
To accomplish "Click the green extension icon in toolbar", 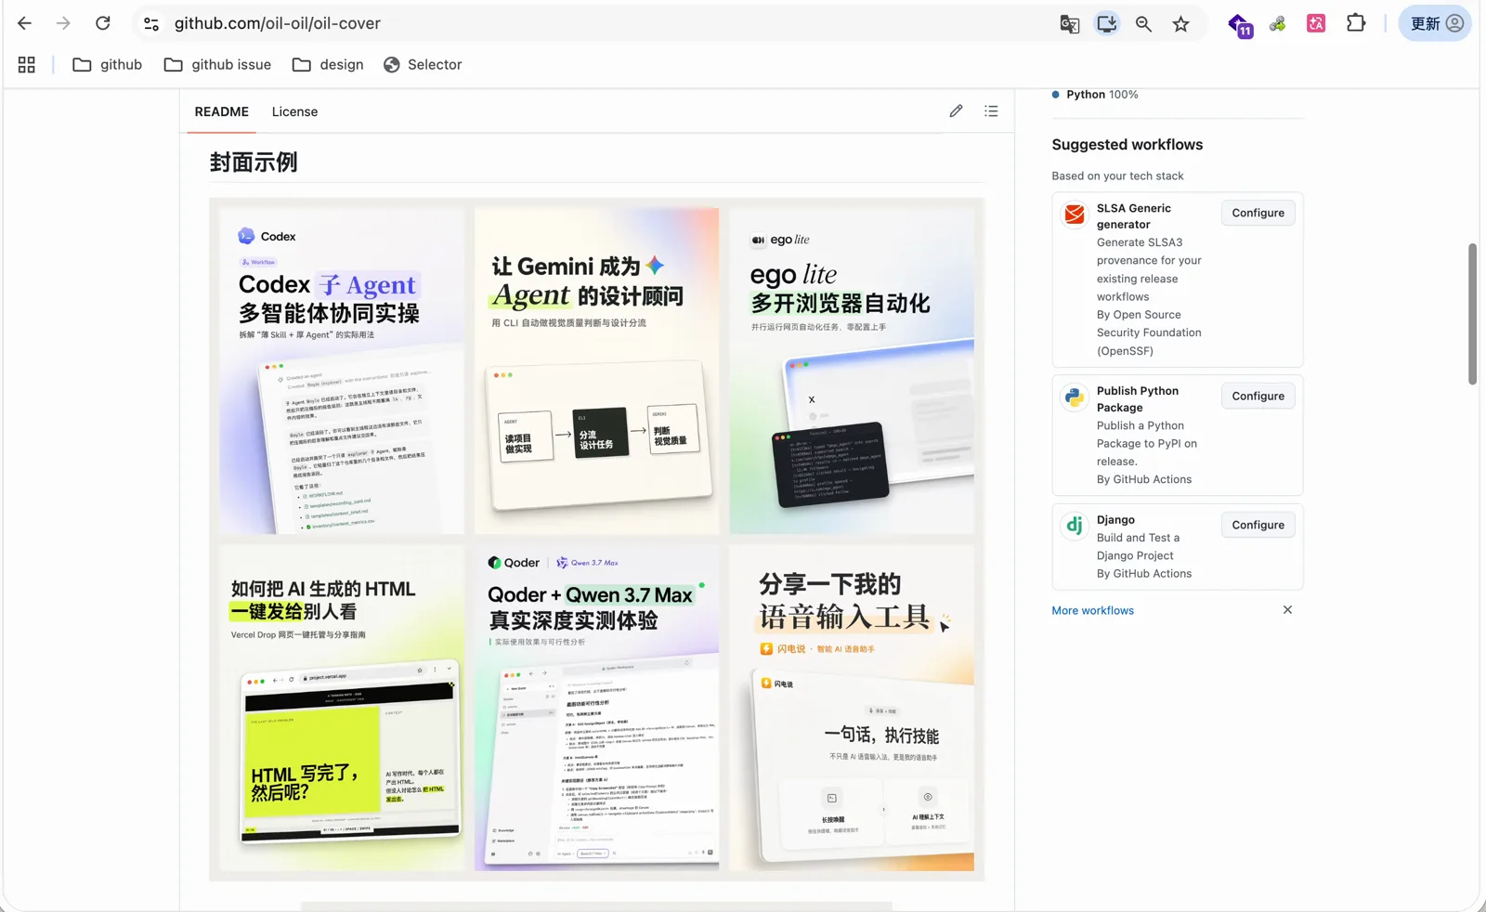I will 1278,24.
